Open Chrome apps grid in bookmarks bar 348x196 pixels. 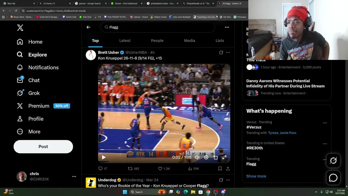pyautogui.click(x=3, y=17)
